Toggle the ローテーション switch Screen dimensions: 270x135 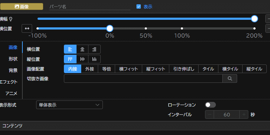(x=210, y=105)
